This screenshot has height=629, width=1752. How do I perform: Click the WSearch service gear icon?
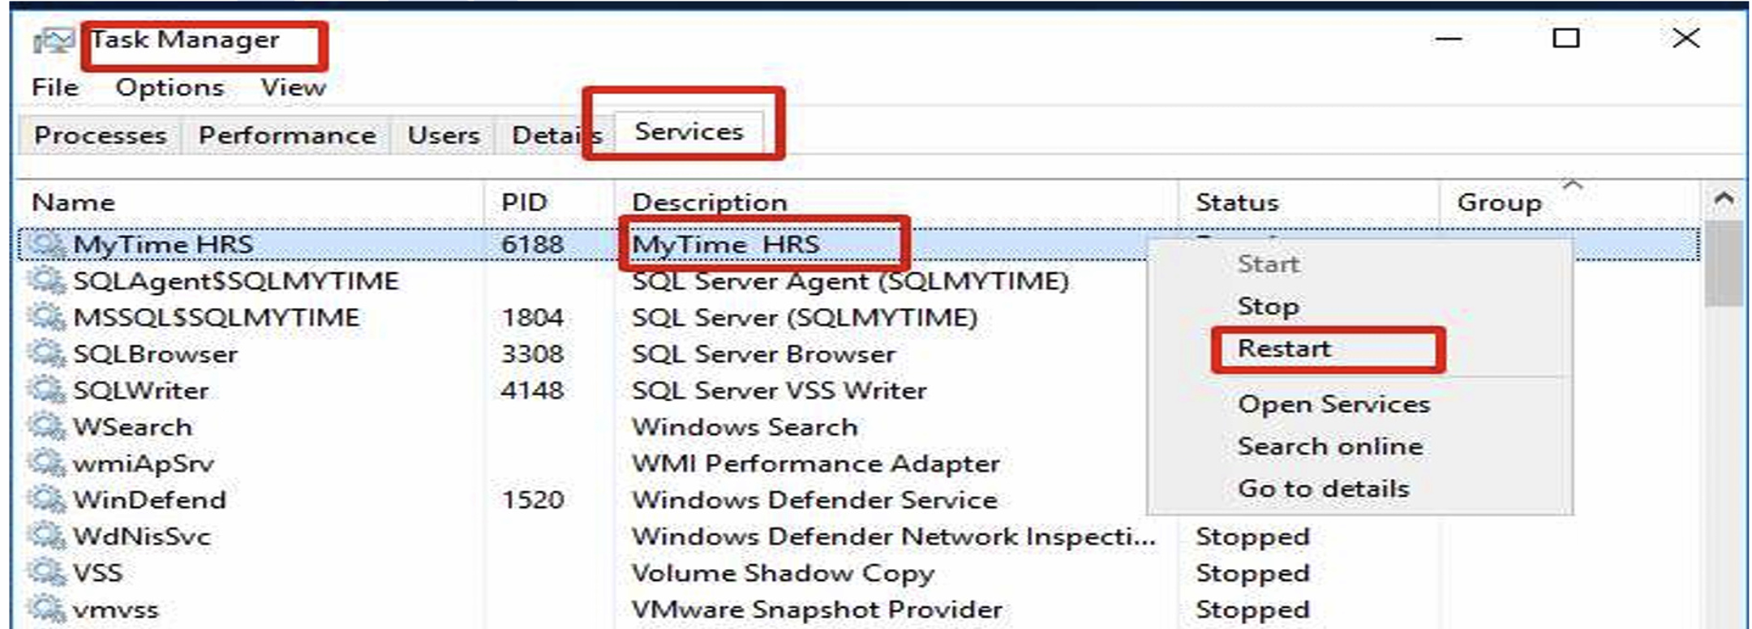coord(46,427)
